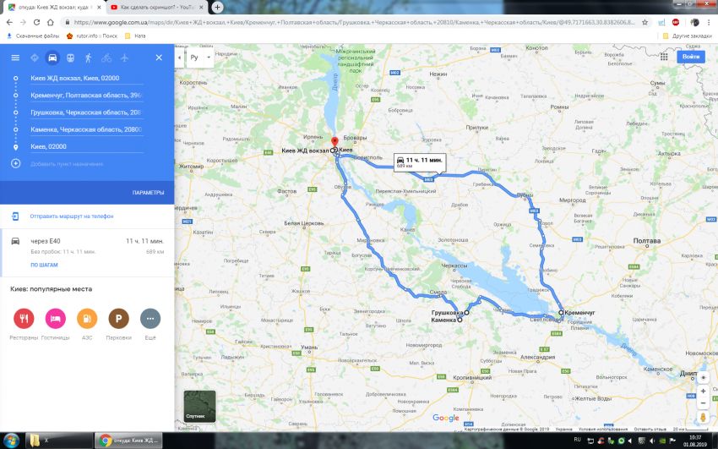Screen dimensions: 718x449
Task: Click the gas stations АЗС icon
Action: 87,319
